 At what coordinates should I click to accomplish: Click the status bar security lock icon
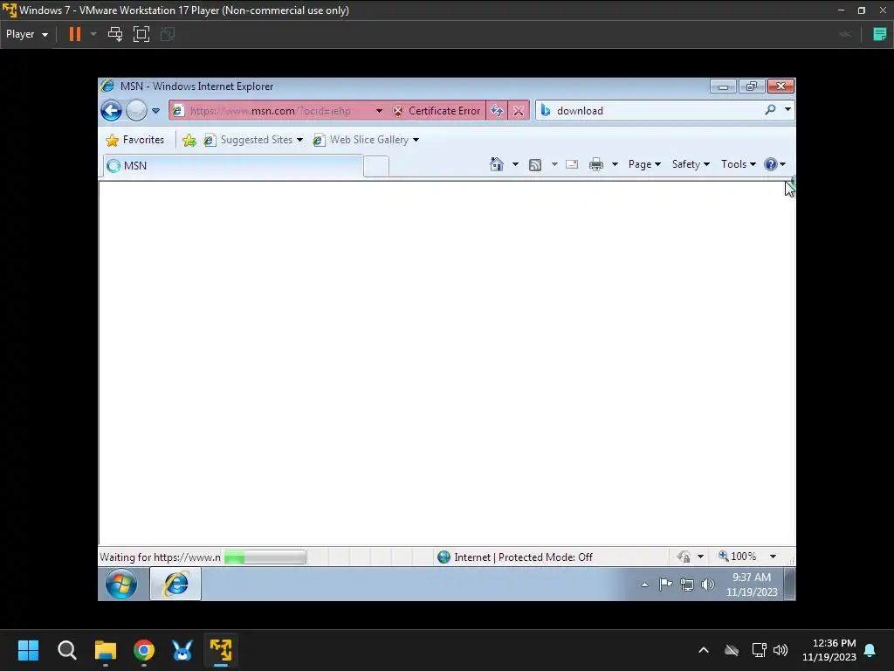[x=684, y=557]
